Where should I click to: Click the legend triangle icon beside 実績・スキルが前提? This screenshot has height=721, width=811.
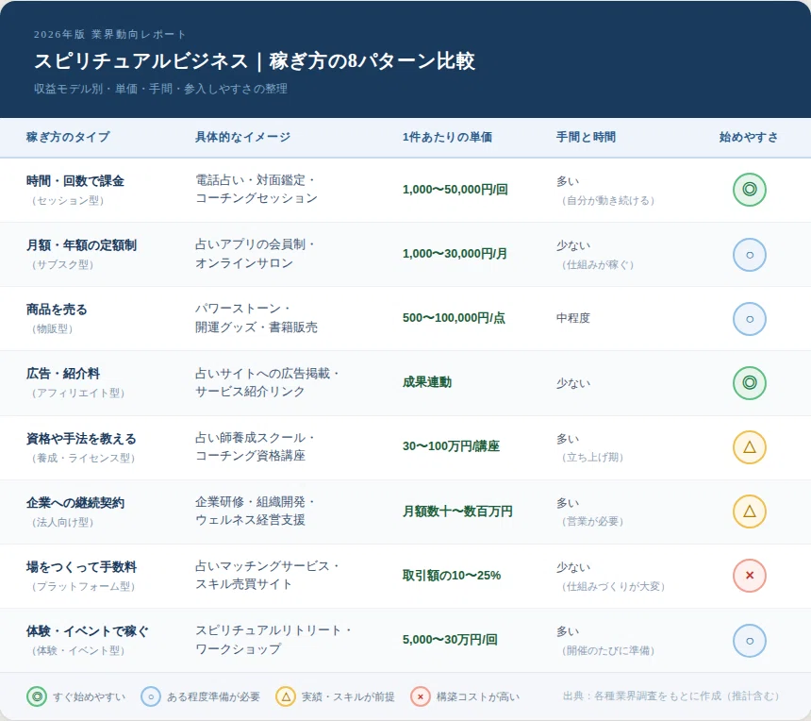(286, 696)
